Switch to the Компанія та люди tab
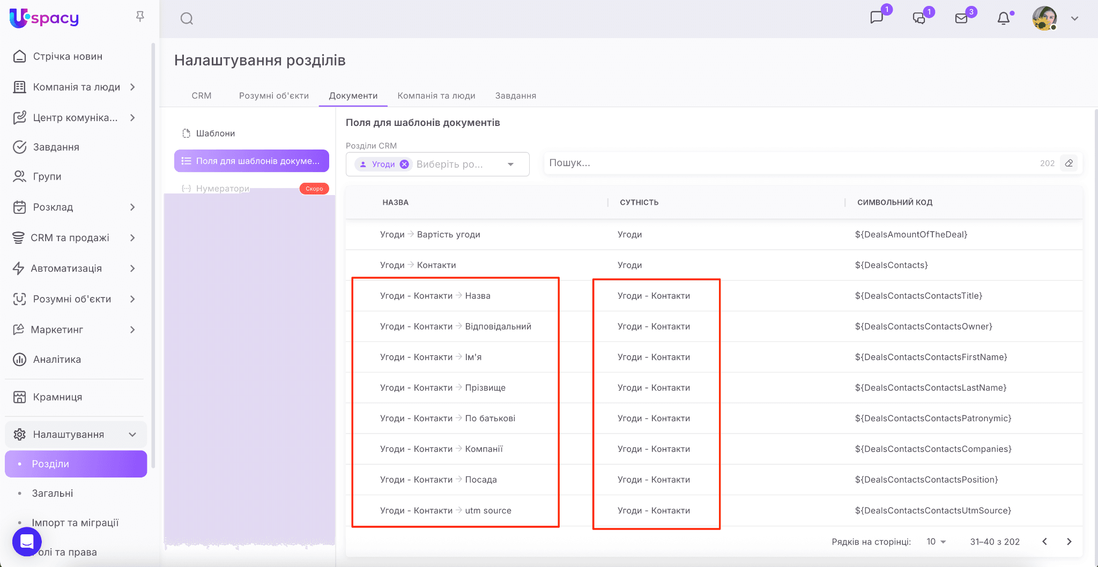 436,96
